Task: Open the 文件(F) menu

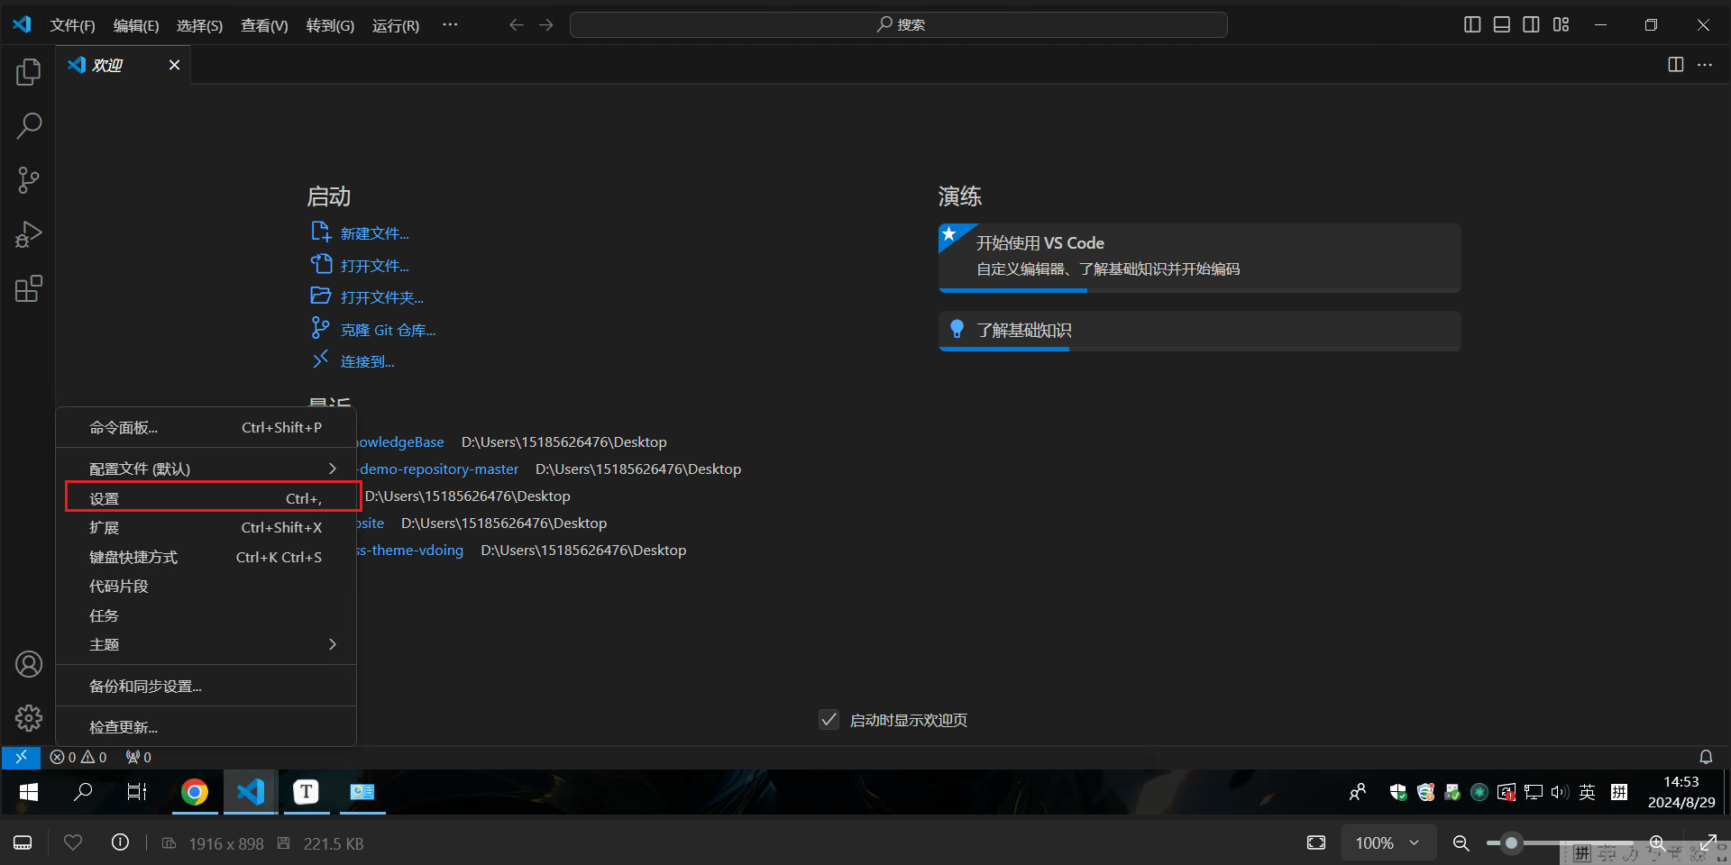Action: tap(72, 25)
